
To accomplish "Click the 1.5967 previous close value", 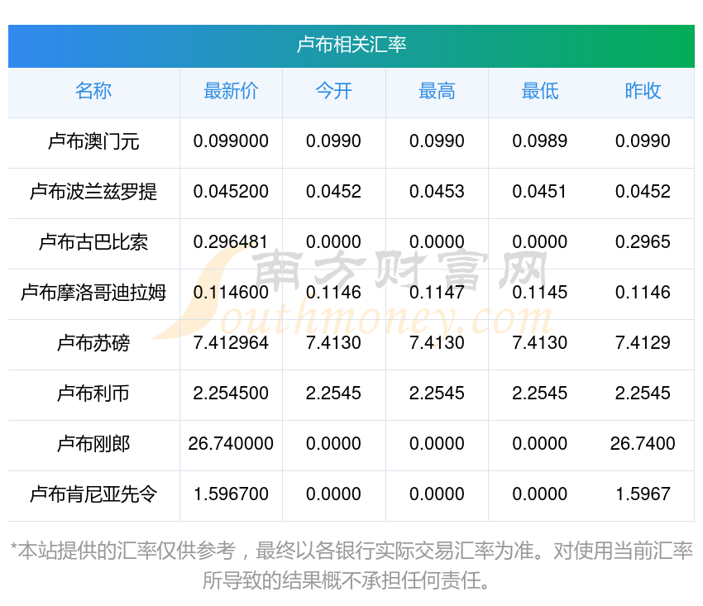I will 643,494.
